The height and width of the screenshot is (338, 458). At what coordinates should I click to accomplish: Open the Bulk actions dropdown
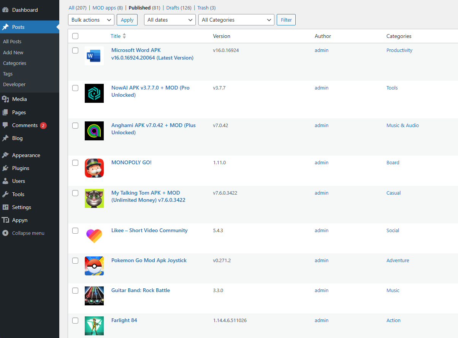click(91, 20)
